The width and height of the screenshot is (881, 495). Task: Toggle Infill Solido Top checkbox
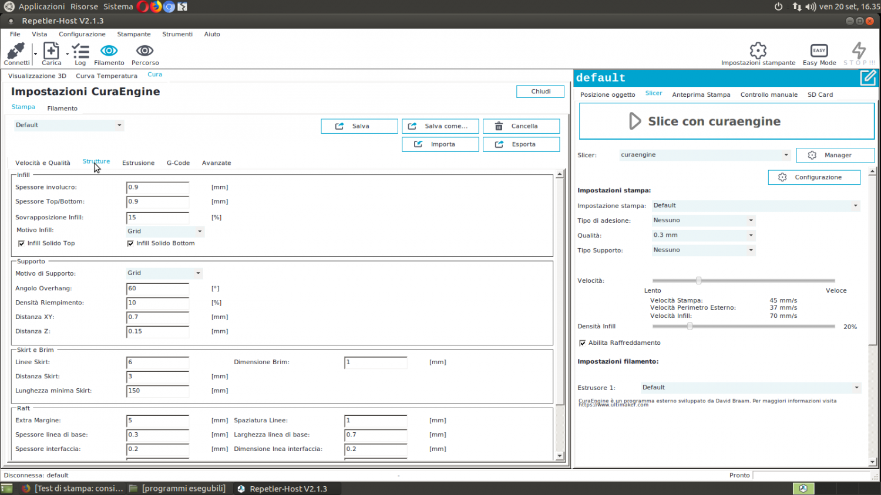[21, 243]
